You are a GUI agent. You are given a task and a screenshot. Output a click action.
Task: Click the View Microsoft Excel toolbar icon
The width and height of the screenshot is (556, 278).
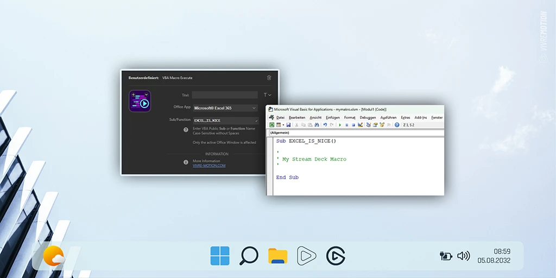point(272,125)
